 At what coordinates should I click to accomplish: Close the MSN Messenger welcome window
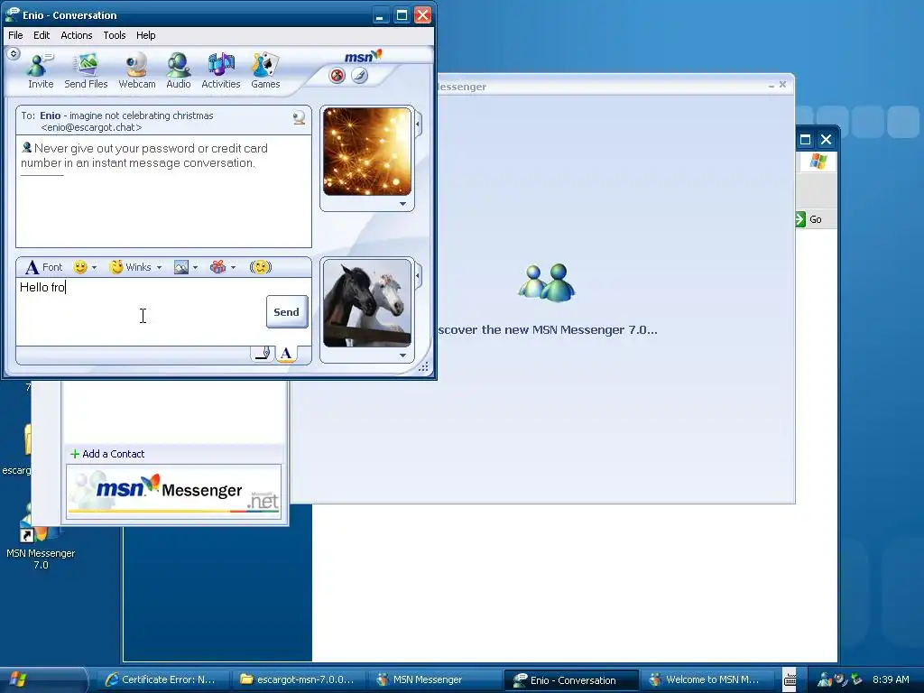pyautogui.click(x=782, y=85)
